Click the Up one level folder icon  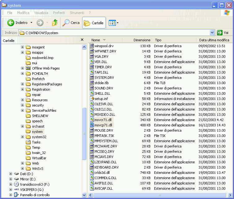point(55,23)
